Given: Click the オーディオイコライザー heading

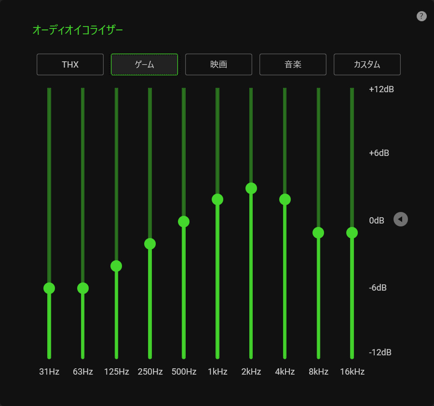Looking at the screenshot, I should [78, 30].
